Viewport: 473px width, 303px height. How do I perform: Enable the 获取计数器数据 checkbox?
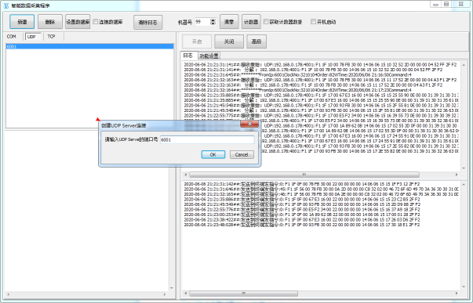click(x=266, y=22)
